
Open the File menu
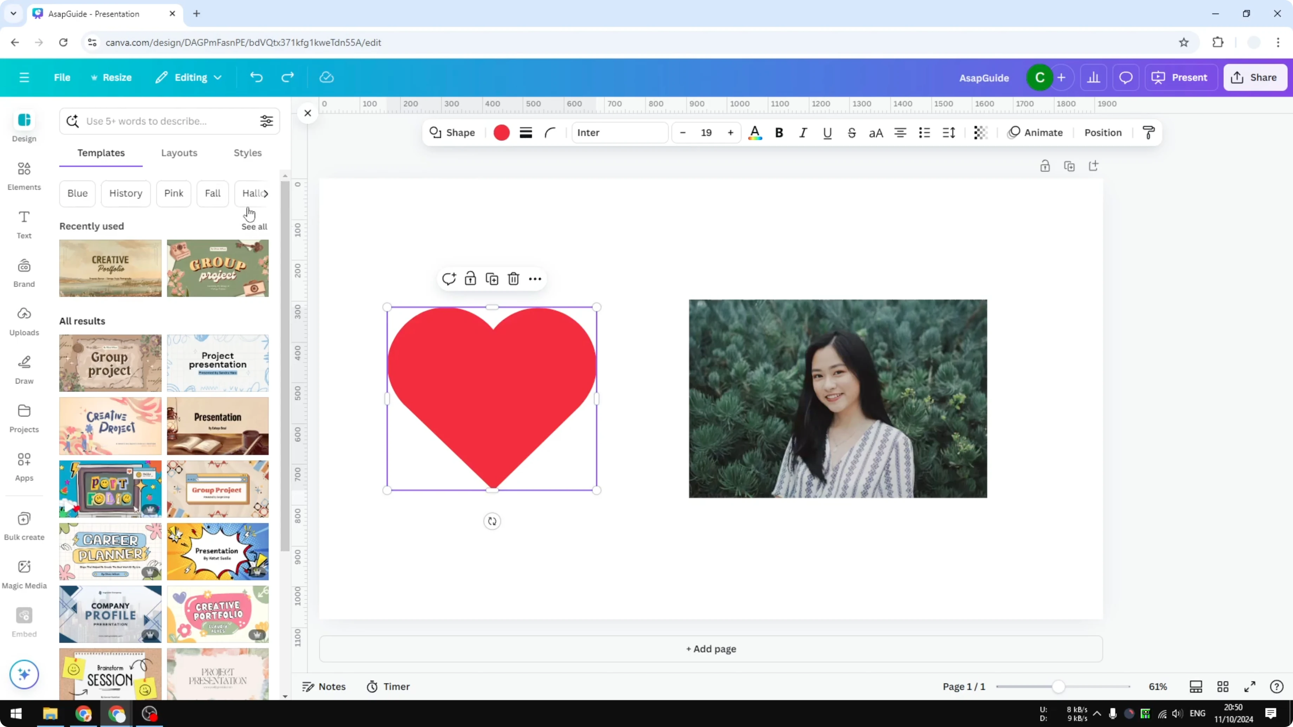point(62,77)
